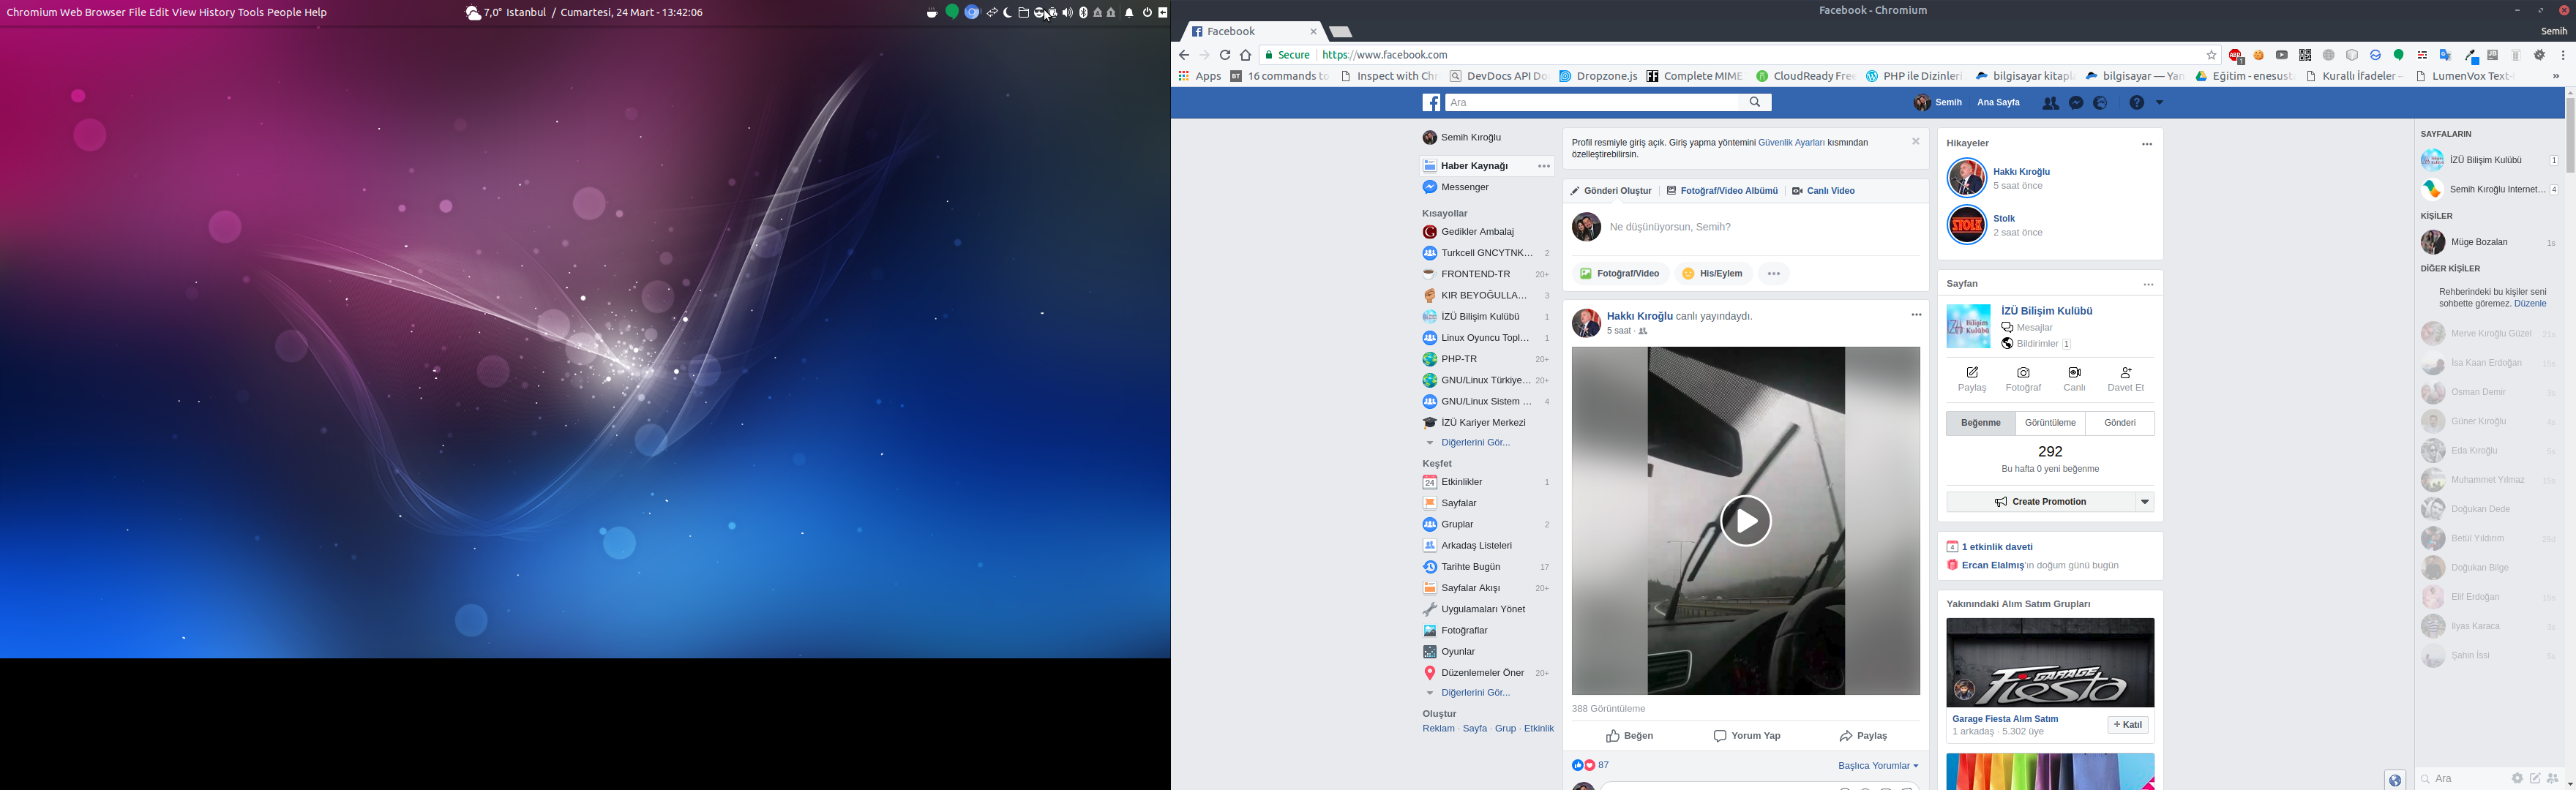The image size is (2576, 790).
Task: Open the notifications globe in the top bar
Action: tap(2100, 103)
